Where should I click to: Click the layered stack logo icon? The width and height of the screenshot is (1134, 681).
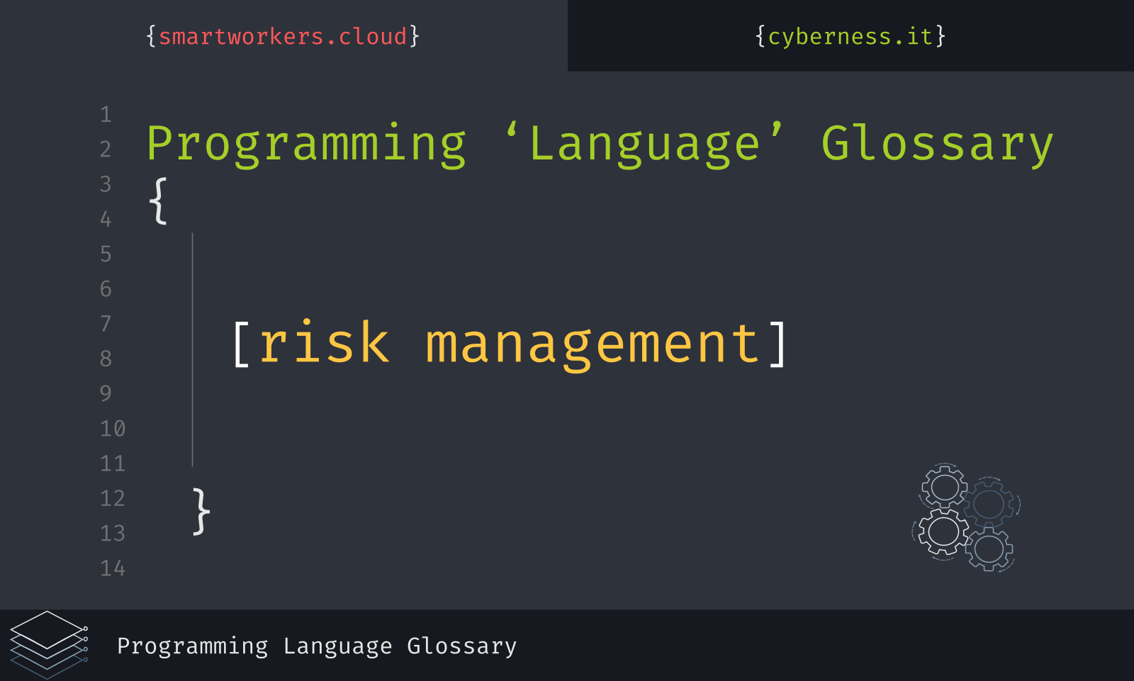coord(49,645)
